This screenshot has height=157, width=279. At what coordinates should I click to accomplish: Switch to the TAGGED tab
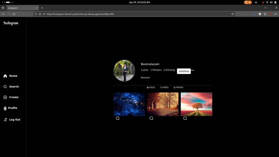[x=178, y=87]
